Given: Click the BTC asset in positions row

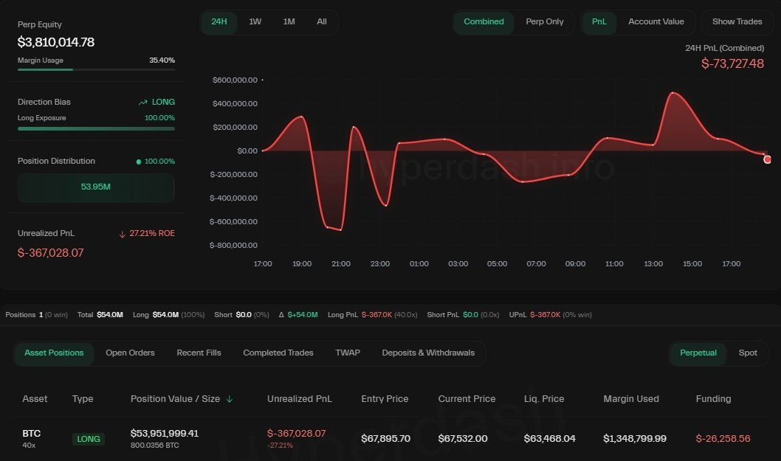Looking at the screenshot, I should pyautogui.click(x=32, y=433).
